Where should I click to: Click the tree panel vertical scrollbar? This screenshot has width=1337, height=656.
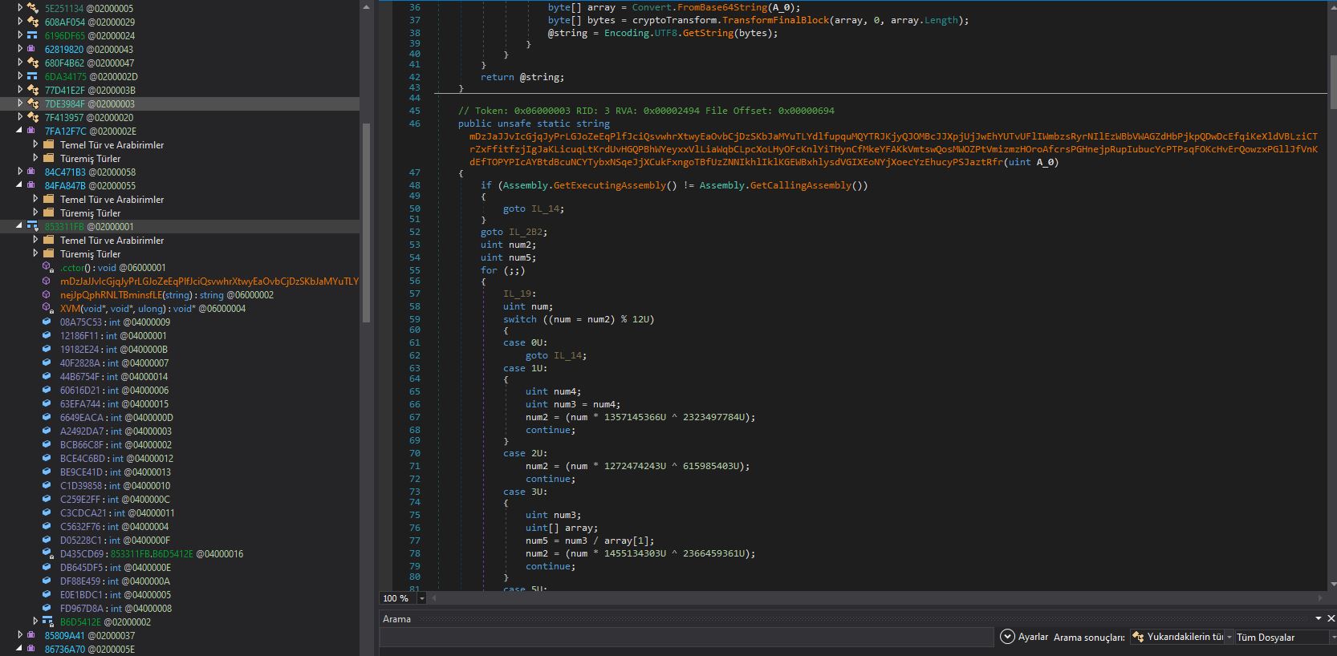click(367, 222)
